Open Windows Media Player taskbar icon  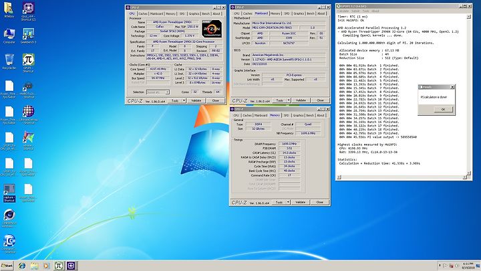click(46, 266)
